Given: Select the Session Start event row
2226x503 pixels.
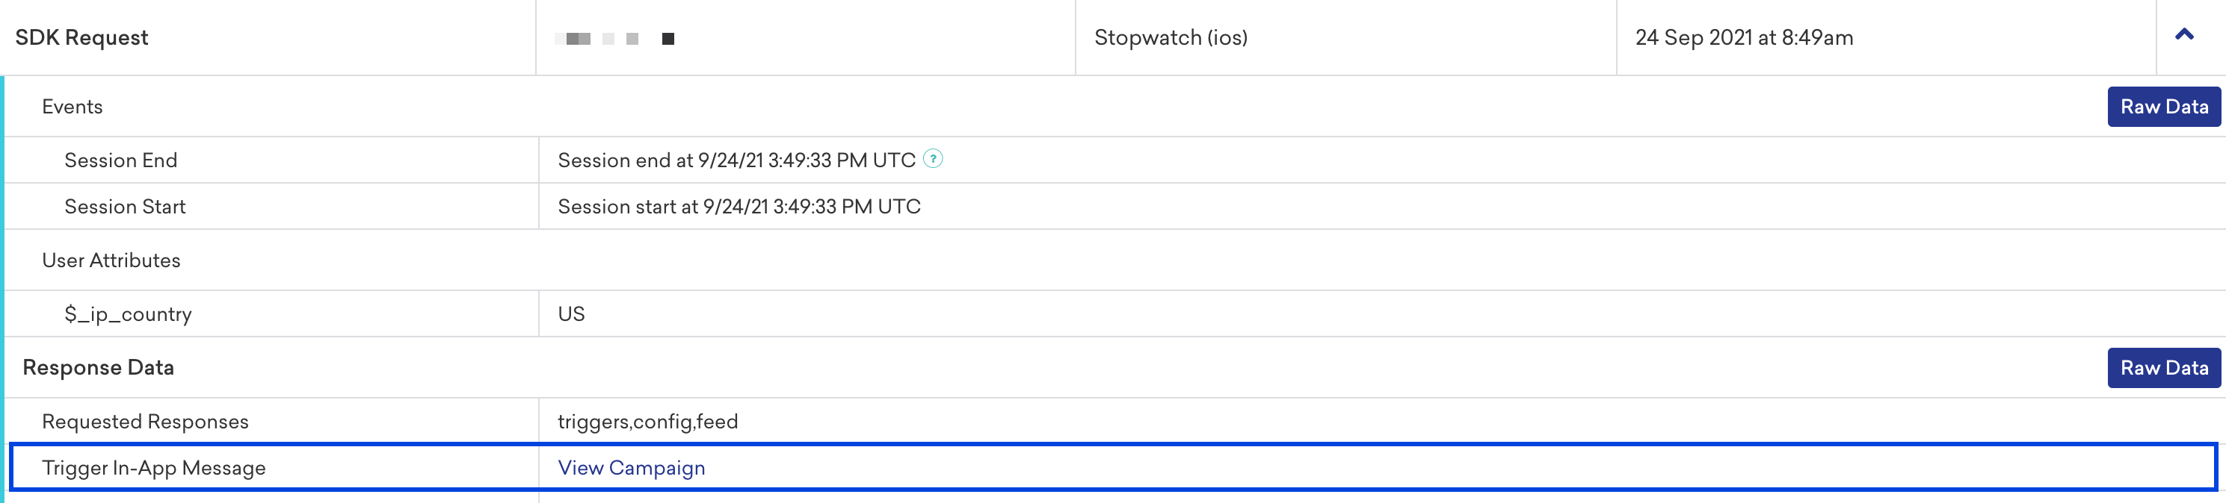Looking at the screenshot, I should tap(1114, 206).
